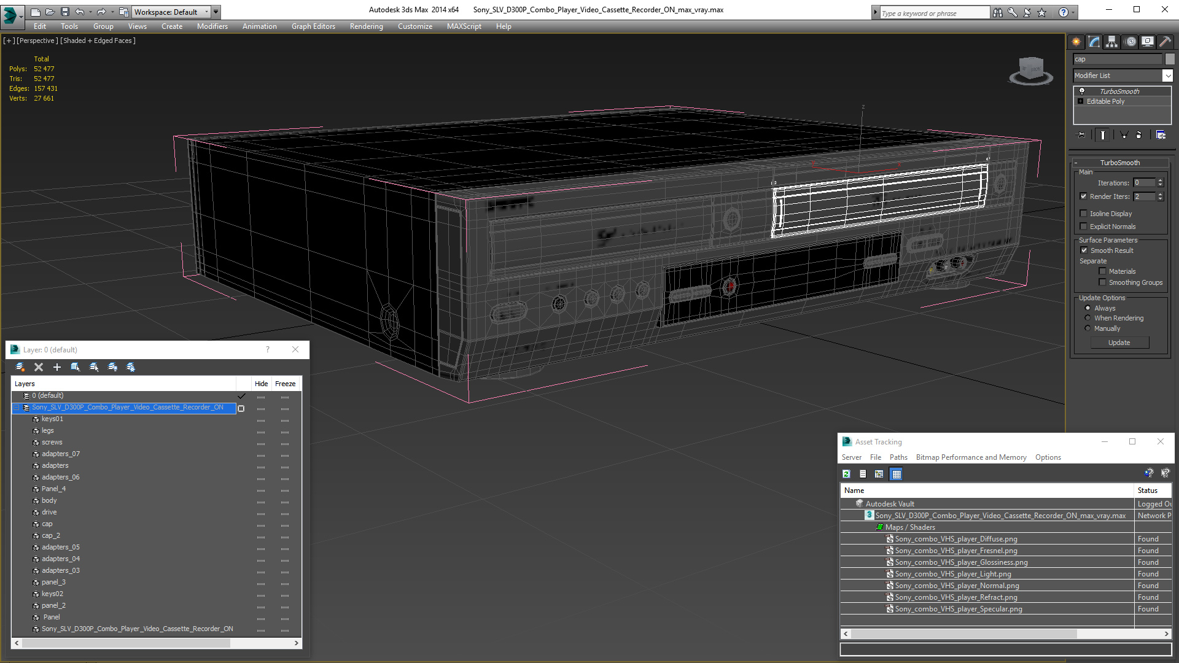
Task: Click the Status column header in Asset Tracking
Action: point(1153,490)
